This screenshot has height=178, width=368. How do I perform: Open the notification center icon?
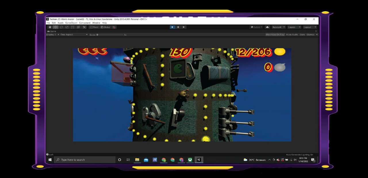coord(313,160)
